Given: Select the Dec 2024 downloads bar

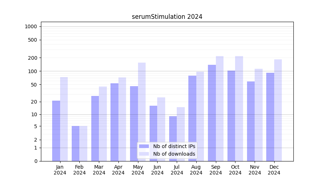Looking at the screenshot, I should (278, 110).
